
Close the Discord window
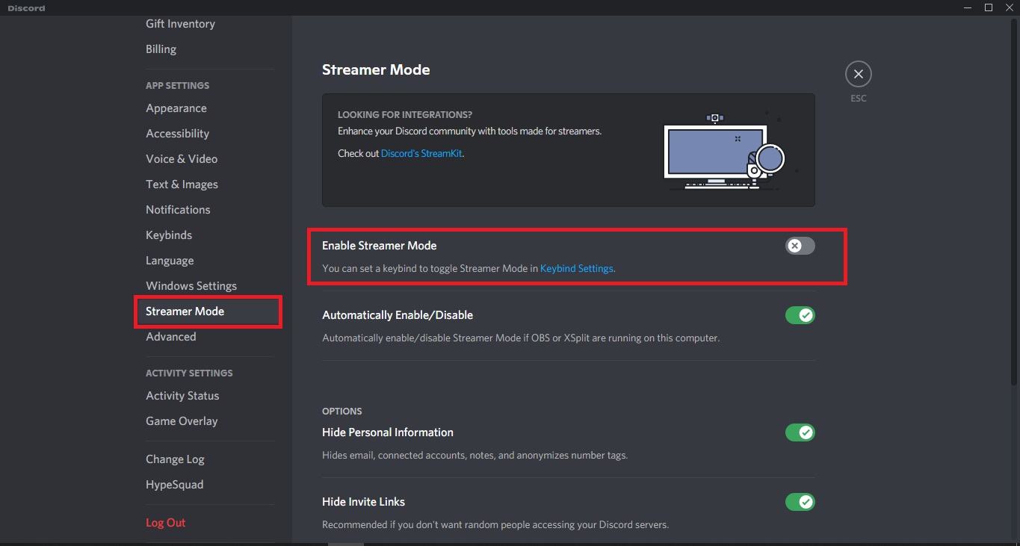[x=1009, y=7]
